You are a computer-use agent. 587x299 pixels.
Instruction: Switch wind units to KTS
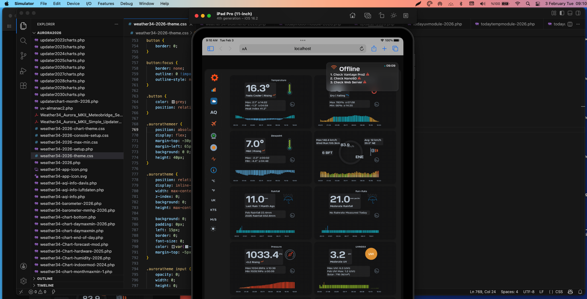[213, 210]
